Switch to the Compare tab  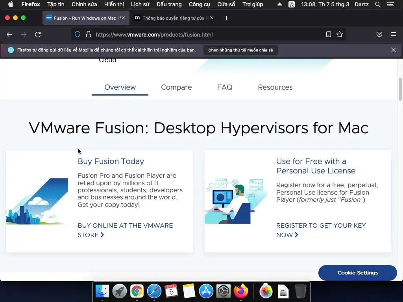(x=176, y=87)
